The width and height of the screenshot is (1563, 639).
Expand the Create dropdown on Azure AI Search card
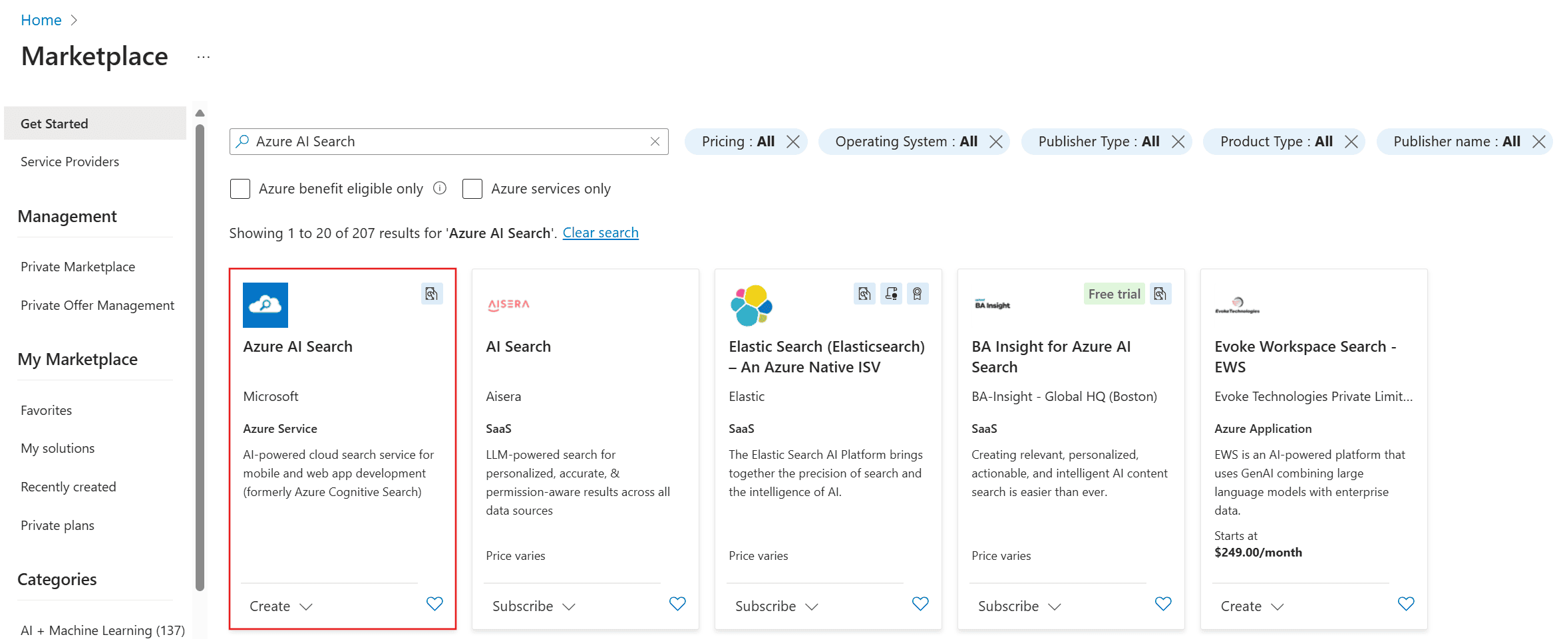pyautogui.click(x=279, y=606)
